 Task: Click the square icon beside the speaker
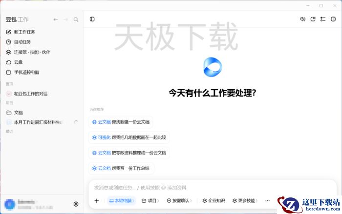pyautogui.click(x=313, y=19)
